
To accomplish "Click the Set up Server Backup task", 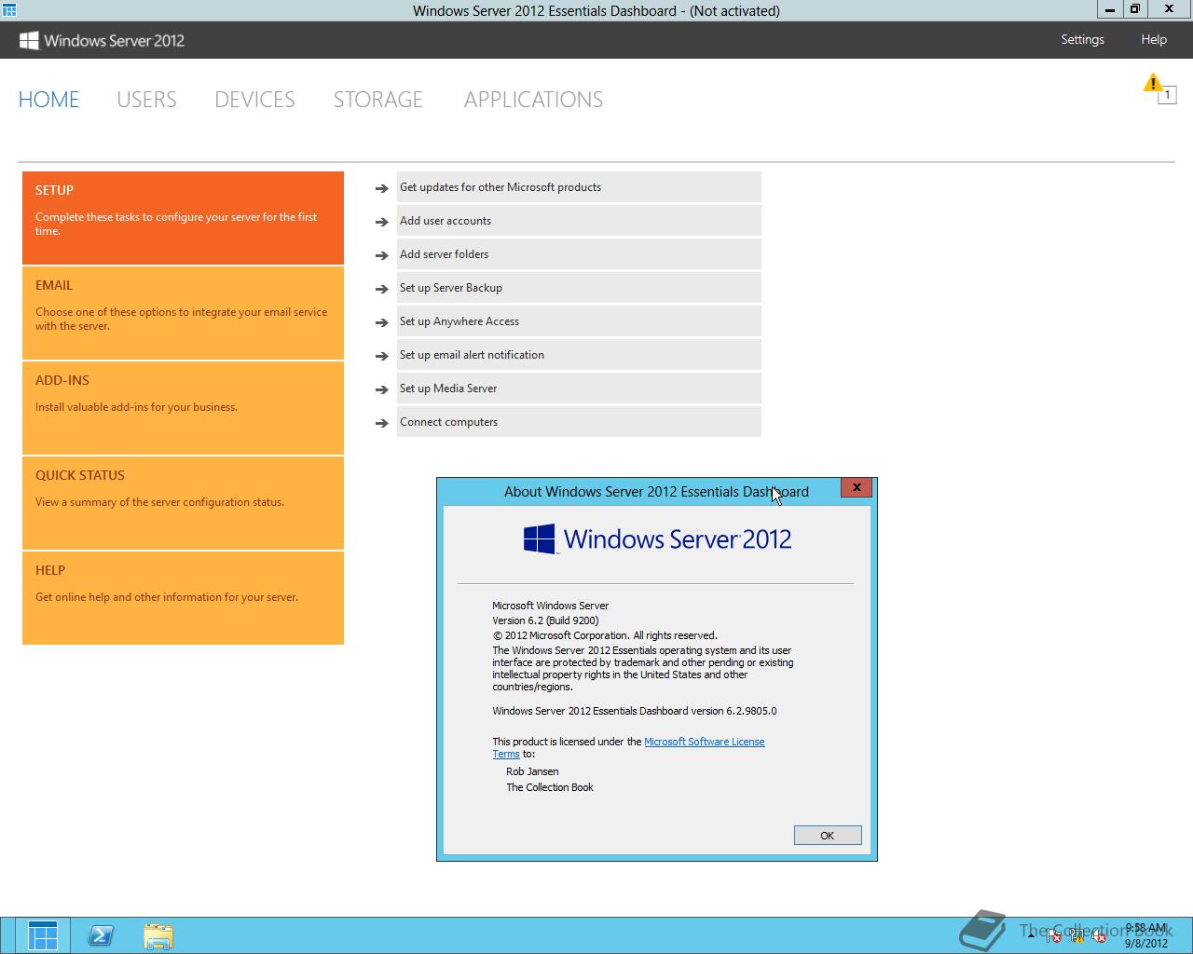I will point(579,288).
